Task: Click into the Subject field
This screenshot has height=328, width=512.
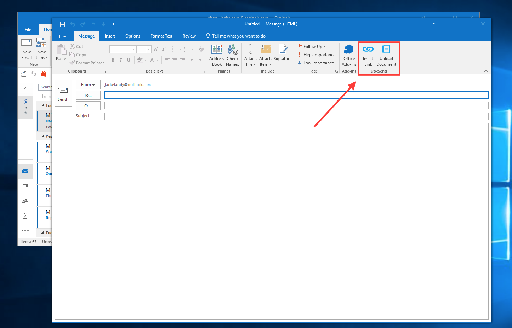Action: 296,116
